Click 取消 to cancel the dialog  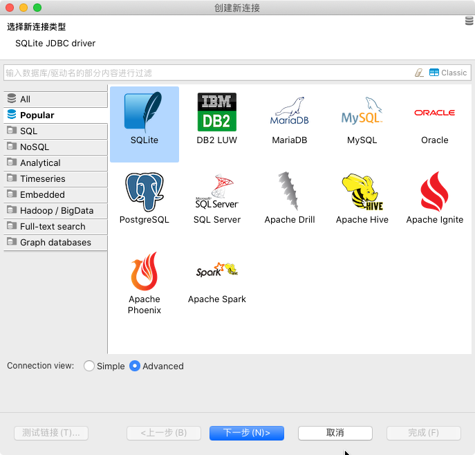pos(335,433)
